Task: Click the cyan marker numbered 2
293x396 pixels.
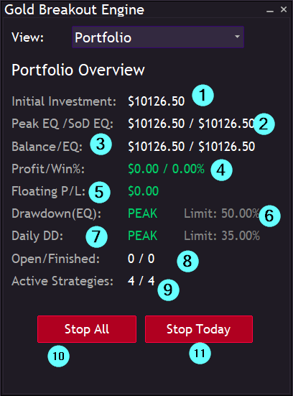Action: [264, 124]
